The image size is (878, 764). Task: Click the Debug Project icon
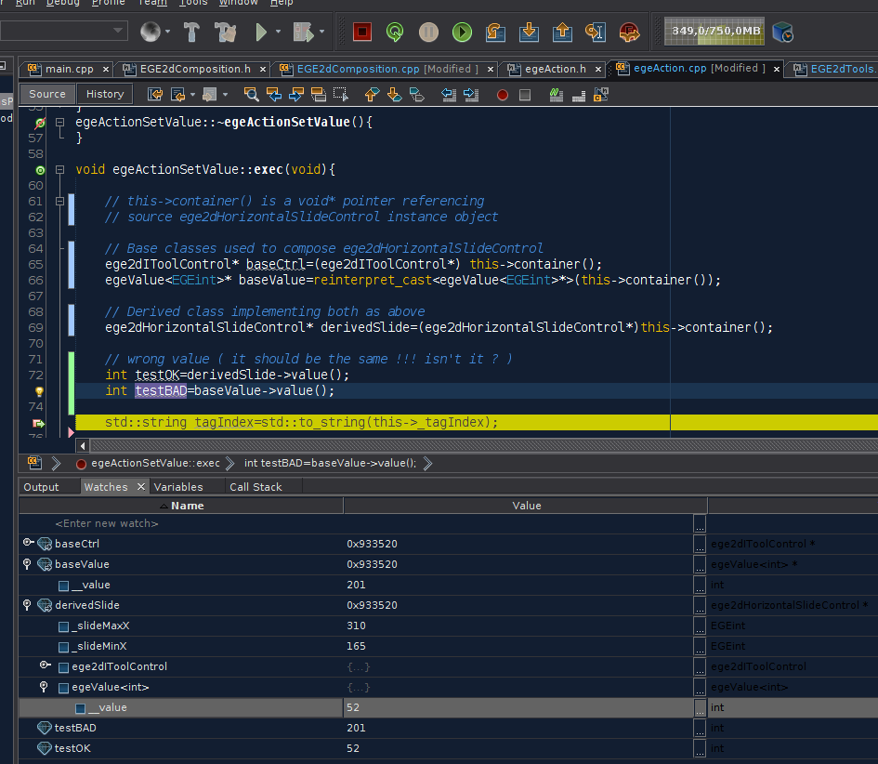click(x=303, y=32)
